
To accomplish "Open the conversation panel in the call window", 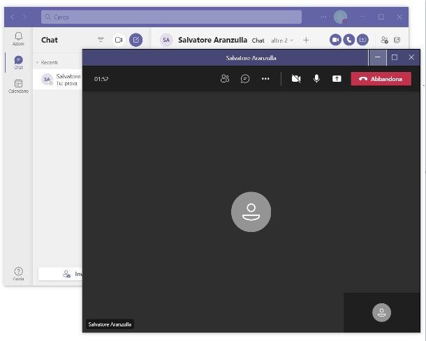I will click(245, 79).
